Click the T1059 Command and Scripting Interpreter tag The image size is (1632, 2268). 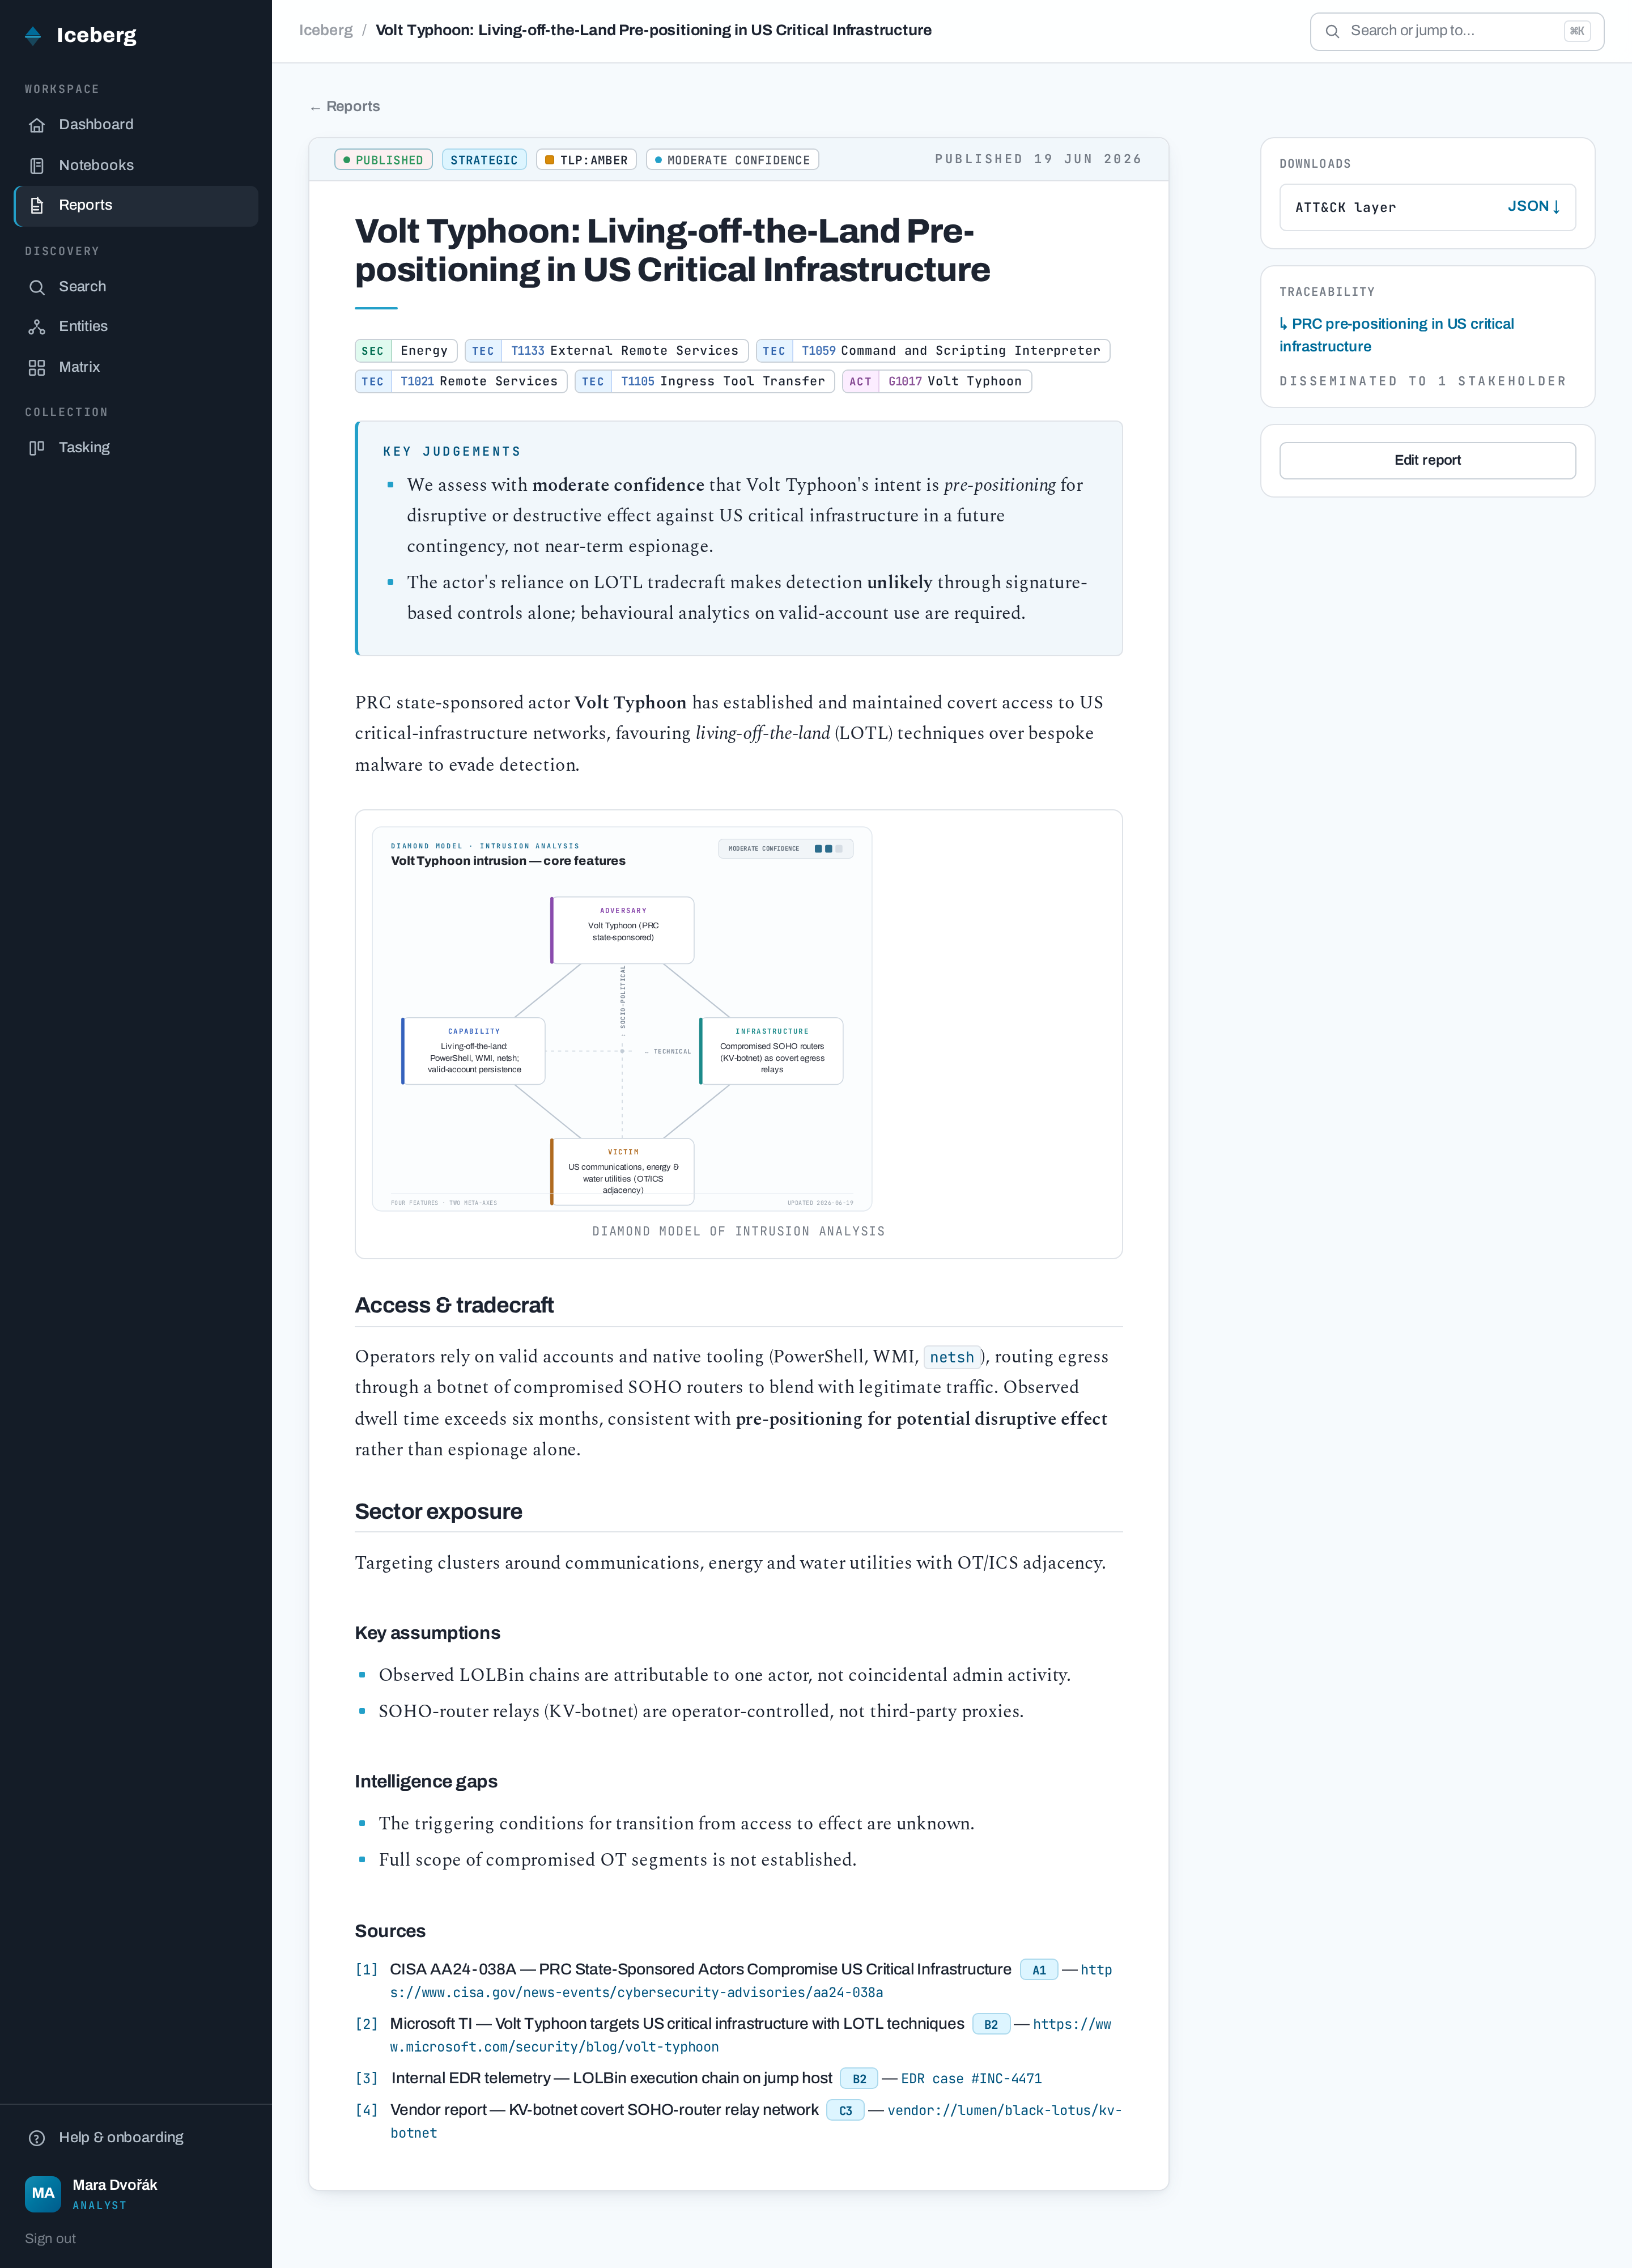pos(932,351)
